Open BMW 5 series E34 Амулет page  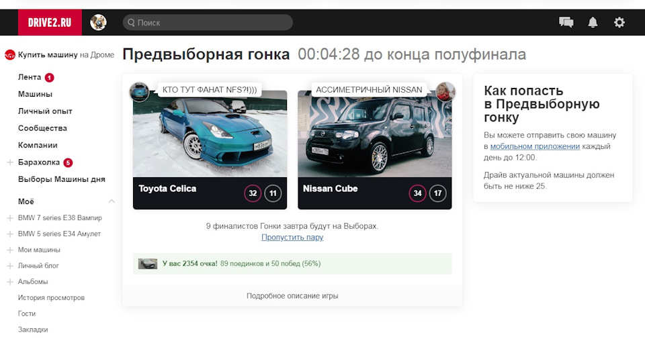[x=59, y=234]
